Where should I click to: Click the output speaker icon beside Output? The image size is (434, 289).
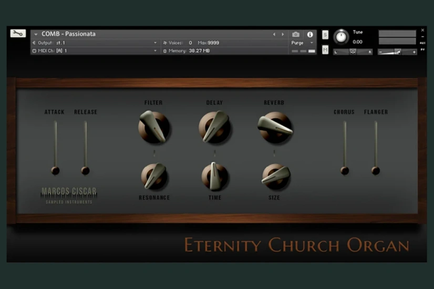coord(34,43)
